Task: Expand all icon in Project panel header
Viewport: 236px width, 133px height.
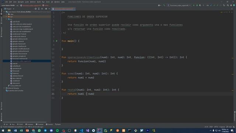Action: 39,9
